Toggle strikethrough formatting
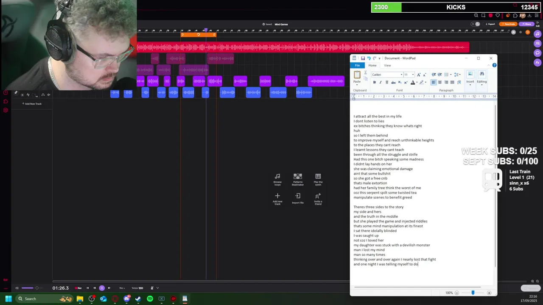The image size is (543, 305). click(393, 82)
